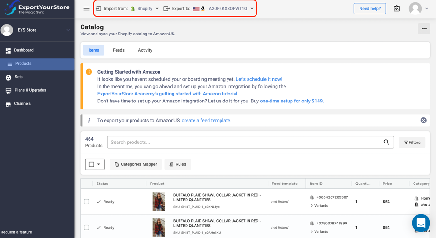Click SKU SHIRT_PLAID-1_eCKNLdyc text
The image size is (436, 238).
(x=196, y=207)
